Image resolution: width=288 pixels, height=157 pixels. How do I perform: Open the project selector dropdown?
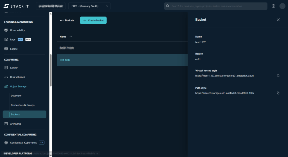pyautogui.click(x=51, y=6)
